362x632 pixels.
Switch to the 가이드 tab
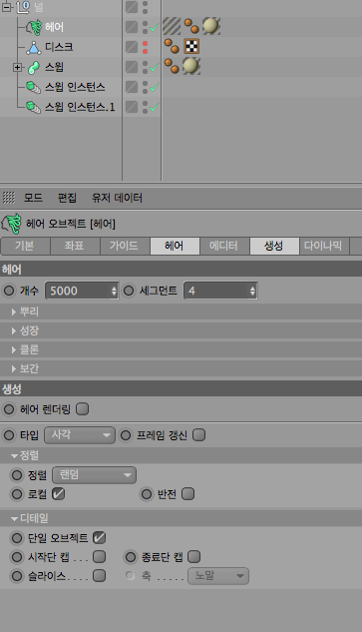pyautogui.click(x=125, y=246)
